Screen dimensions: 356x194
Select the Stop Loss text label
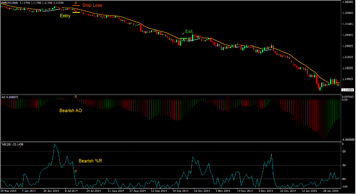(x=92, y=5)
